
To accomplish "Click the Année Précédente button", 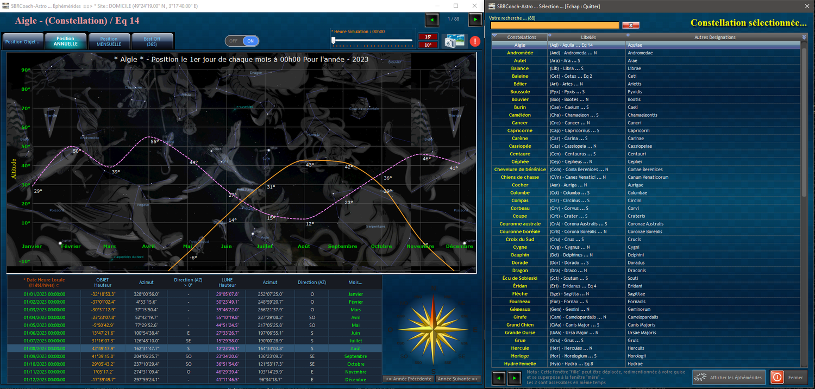I will coord(408,379).
